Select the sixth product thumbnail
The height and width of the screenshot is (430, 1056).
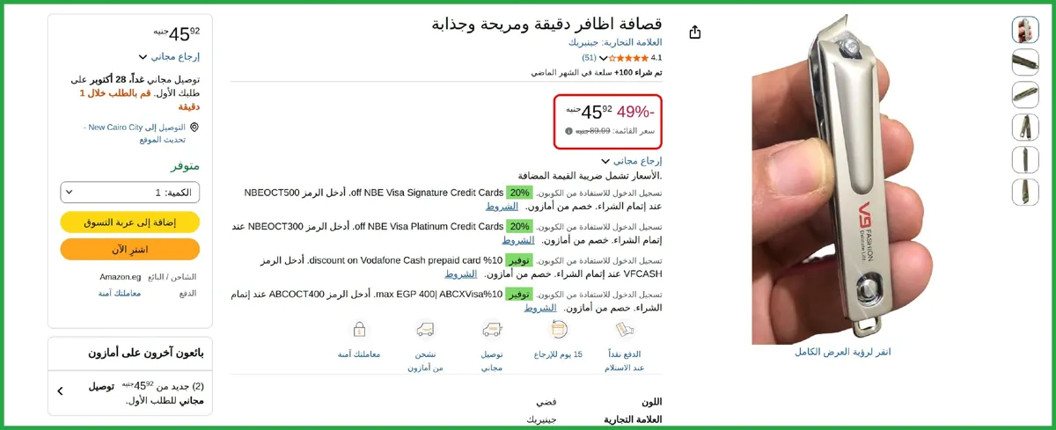coord(1025,192)
